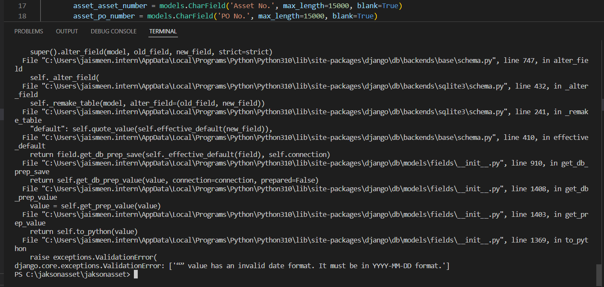Select the DEBUG CONSOLE tab

113,31
